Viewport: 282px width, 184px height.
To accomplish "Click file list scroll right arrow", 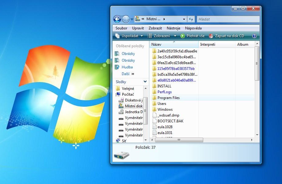I will [252, 140].
